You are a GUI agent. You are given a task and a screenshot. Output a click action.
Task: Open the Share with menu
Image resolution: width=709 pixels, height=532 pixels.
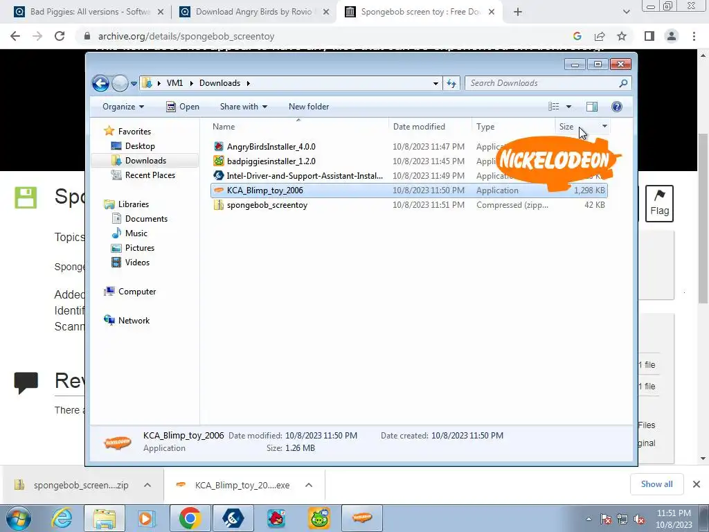tap(243, 107)
